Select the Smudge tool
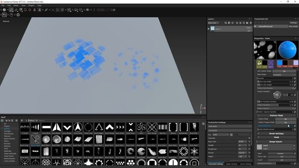The height and width of the screenshot is (168, 299). point(30,10)
